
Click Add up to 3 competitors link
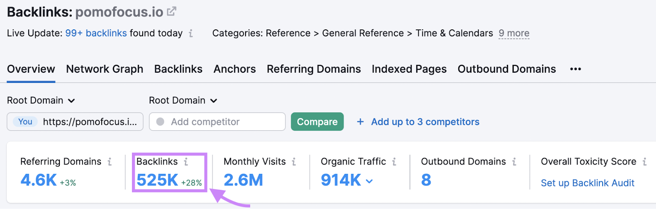pos(425,122)
